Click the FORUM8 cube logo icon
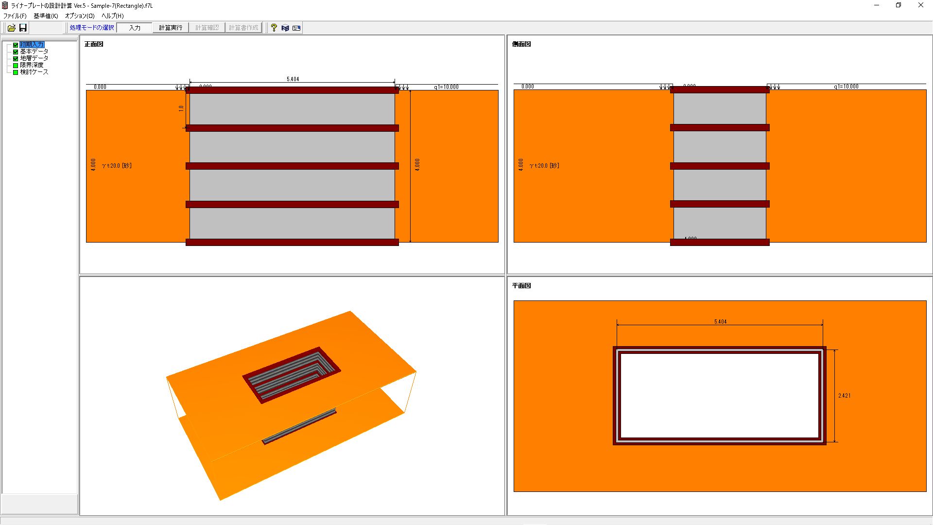This screenshot has height=525, width=933. pyautogui.click(x=285, y=28)
